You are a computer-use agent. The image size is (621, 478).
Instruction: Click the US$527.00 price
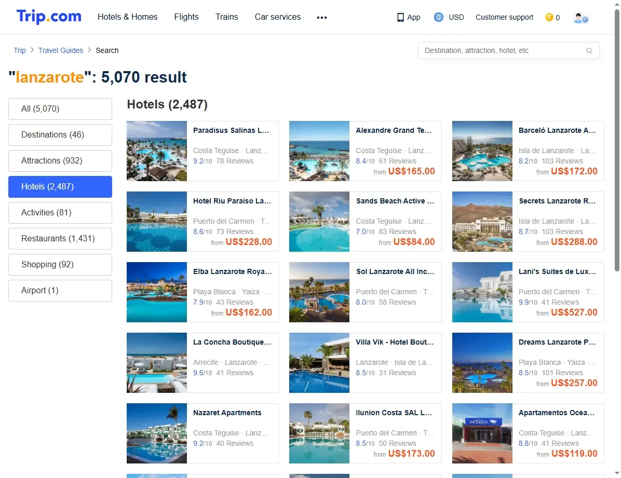[574, 312]
